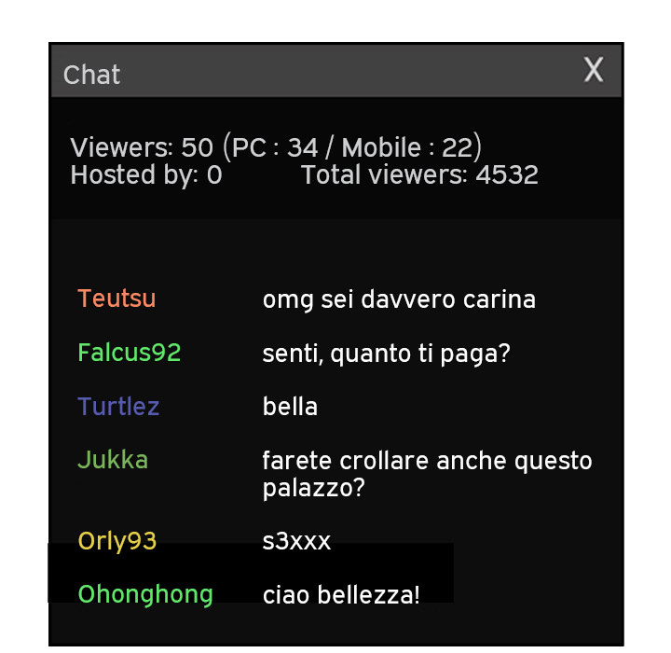Select the Ohonghong username

(145, 595)
